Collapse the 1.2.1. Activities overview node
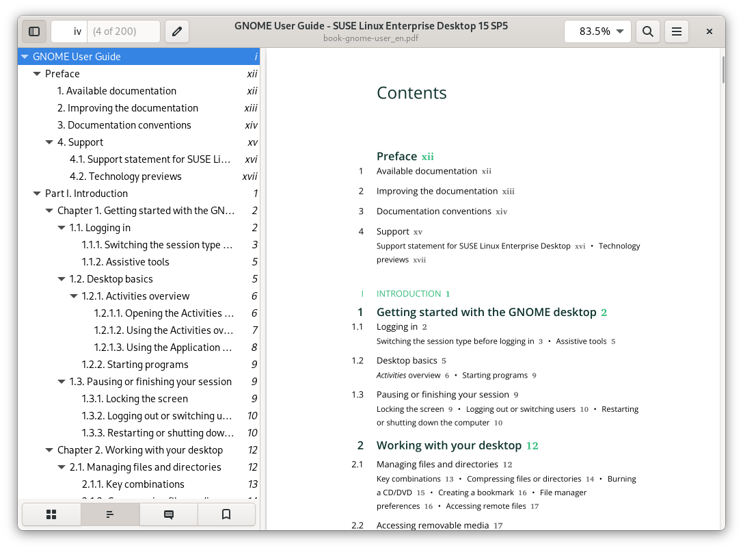This screenshot has height=550, width=743. pos(74,296)
